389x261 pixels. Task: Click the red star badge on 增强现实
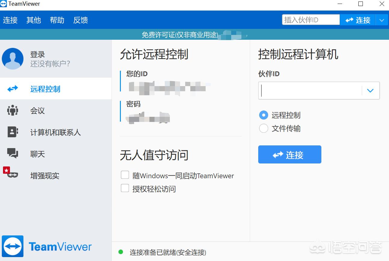[x=6, y=170]
